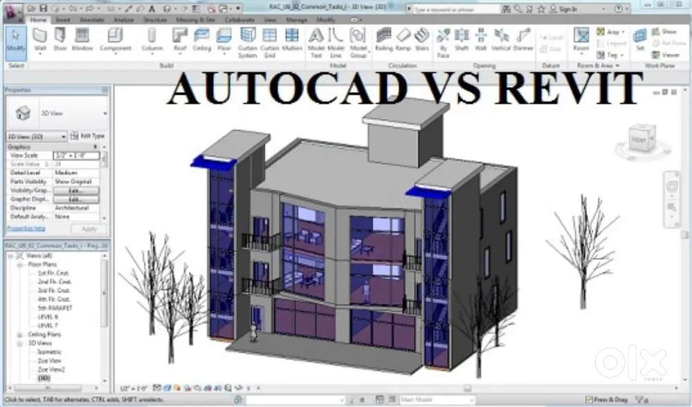Toggle the Press & Drag checkbox
The height and width of the screenshot is (407, 692).
[589, 399]
